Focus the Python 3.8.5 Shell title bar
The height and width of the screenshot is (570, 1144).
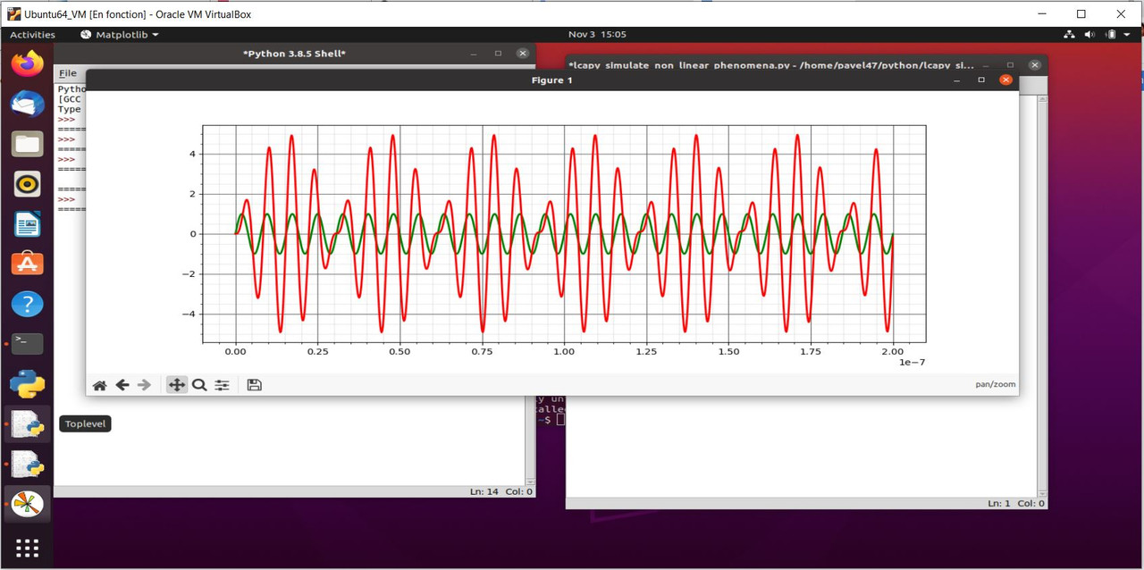click(x=294, y=54)
